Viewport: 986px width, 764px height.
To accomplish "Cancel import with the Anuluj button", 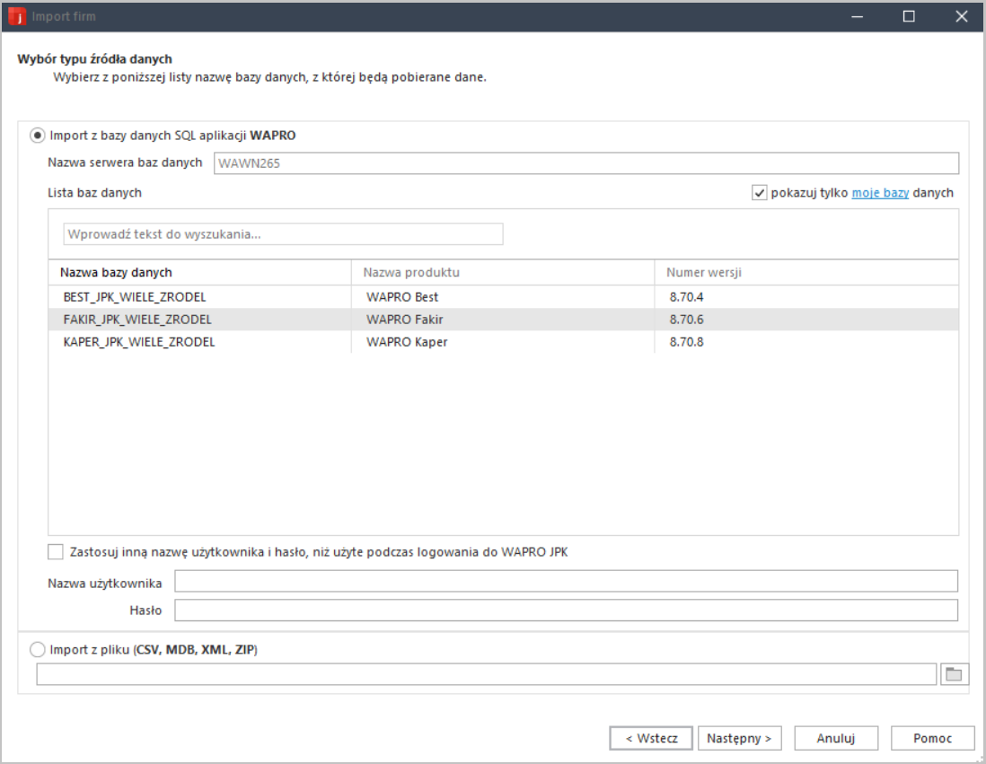I will (x=835, y=738).
